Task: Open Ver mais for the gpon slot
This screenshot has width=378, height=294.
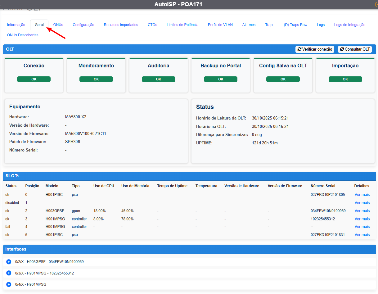Action: (x=362, y=211)
